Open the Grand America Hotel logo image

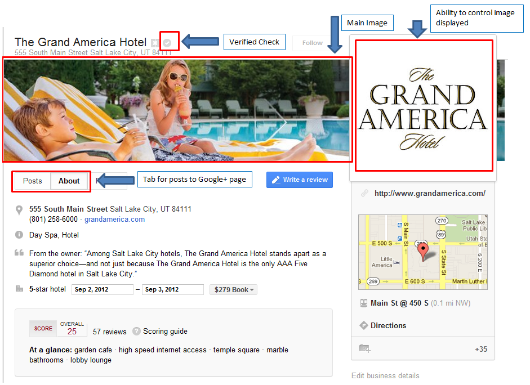pos(424,106)
